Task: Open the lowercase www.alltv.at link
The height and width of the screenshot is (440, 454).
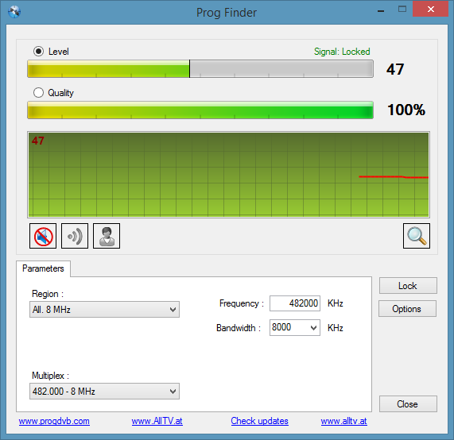Action: (x=343, y=421)
